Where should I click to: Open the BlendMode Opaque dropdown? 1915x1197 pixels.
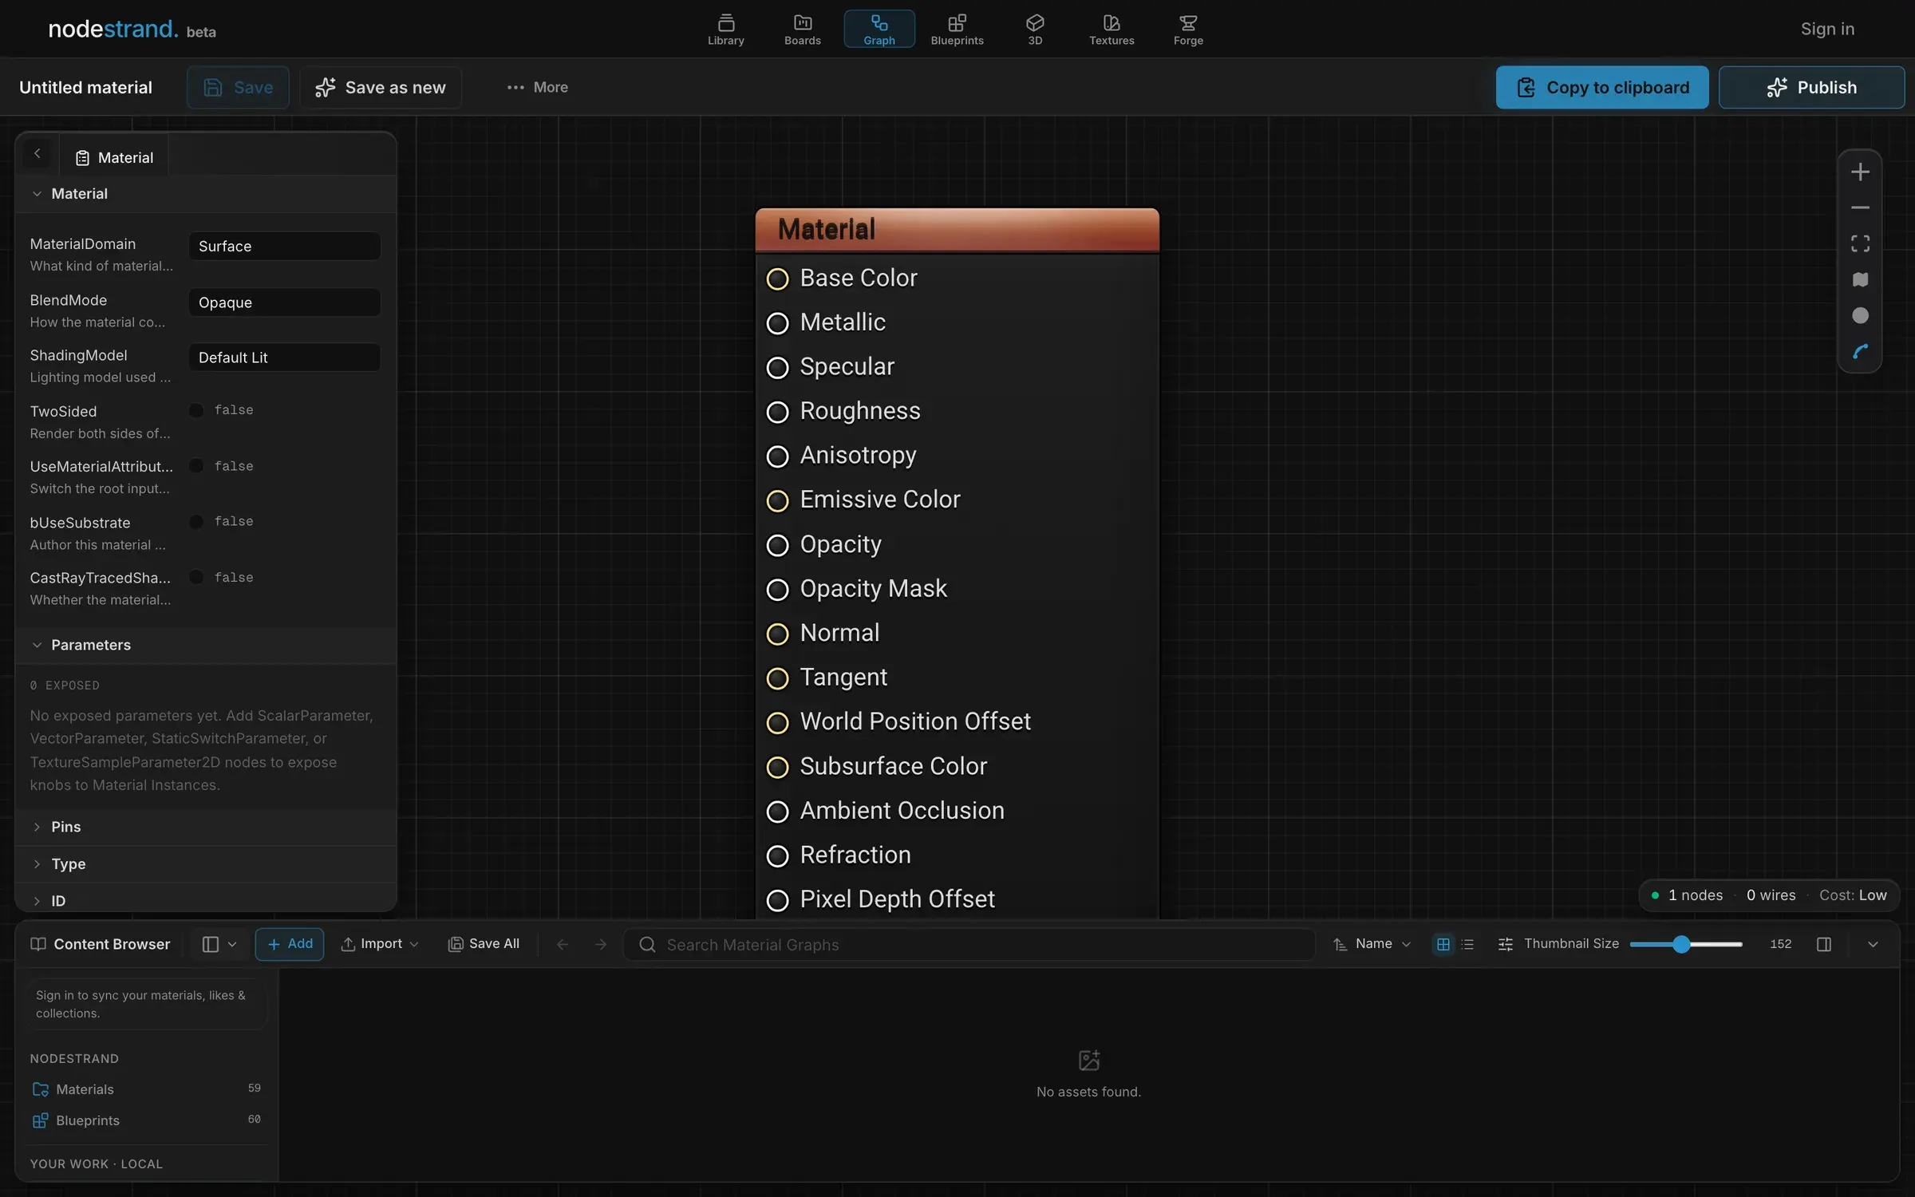(285, 302)
